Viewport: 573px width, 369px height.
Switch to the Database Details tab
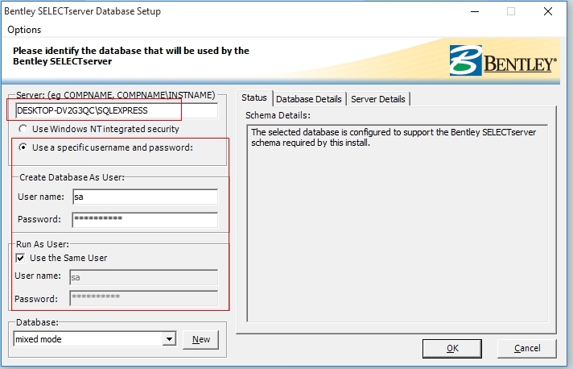(309, 99)
